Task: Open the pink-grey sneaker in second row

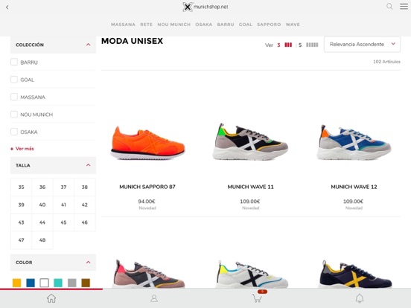Action: pyautogui.click(x=149, y=274)
